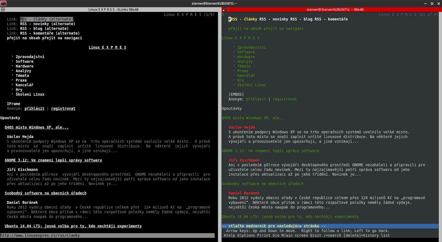The image size is (442, 242).
Task: Click the terminal app icon in title bar
Action: click(x=3, y=3)
